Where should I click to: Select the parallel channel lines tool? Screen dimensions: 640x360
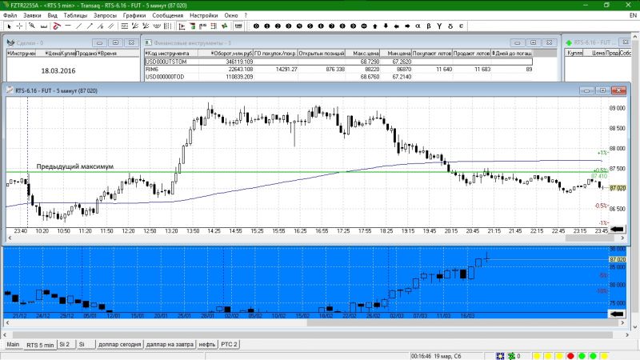(x=111, y=26)
